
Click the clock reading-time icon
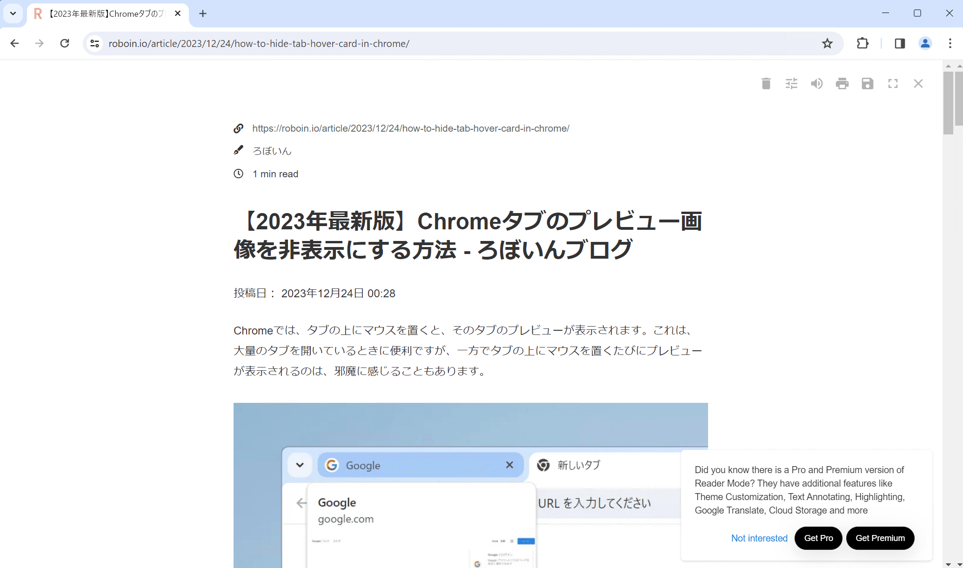coord(238,174)
